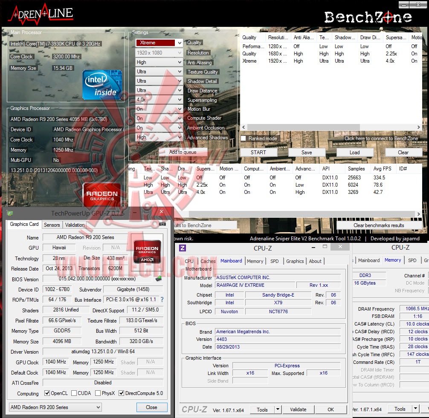This screenshot has height=418, width=429.
Task: Click the Save button
Action: click(307, 152)
